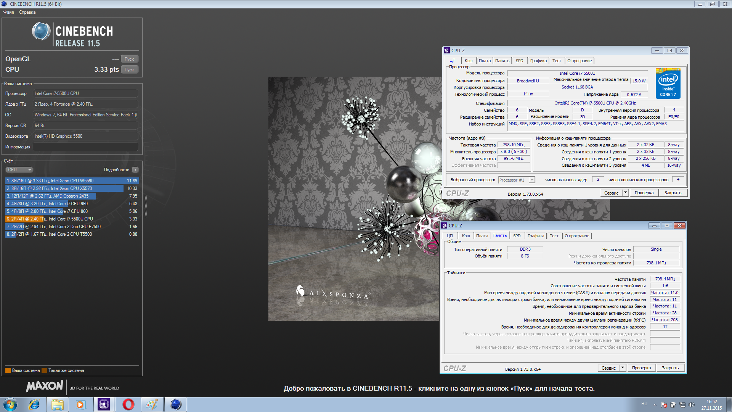Click the rendered scene preview image
The height and width of the screenshot is (412, 732).
[x=354, y=199]
